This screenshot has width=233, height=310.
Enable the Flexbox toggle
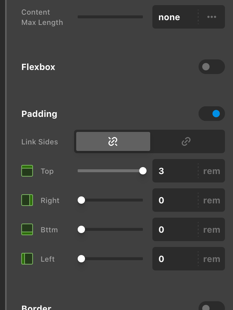(212, 67)
